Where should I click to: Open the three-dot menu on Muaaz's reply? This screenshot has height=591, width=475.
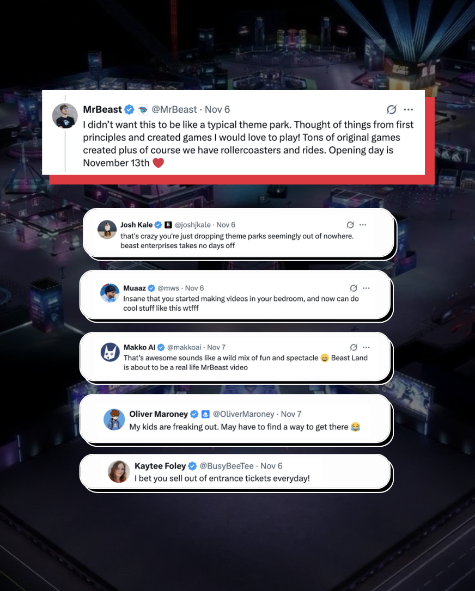(366, 288)
